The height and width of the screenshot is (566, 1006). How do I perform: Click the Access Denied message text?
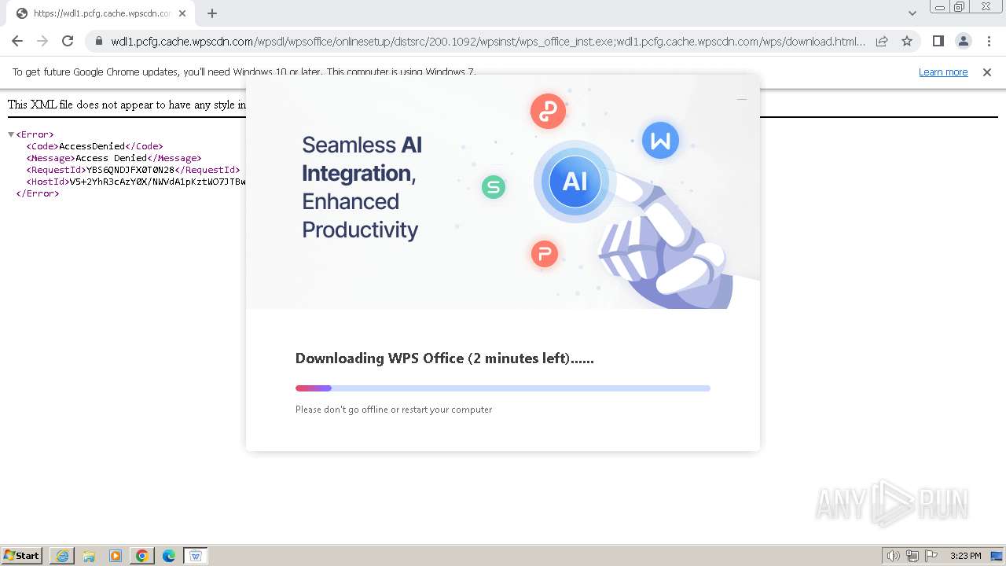tap(111, 158)
